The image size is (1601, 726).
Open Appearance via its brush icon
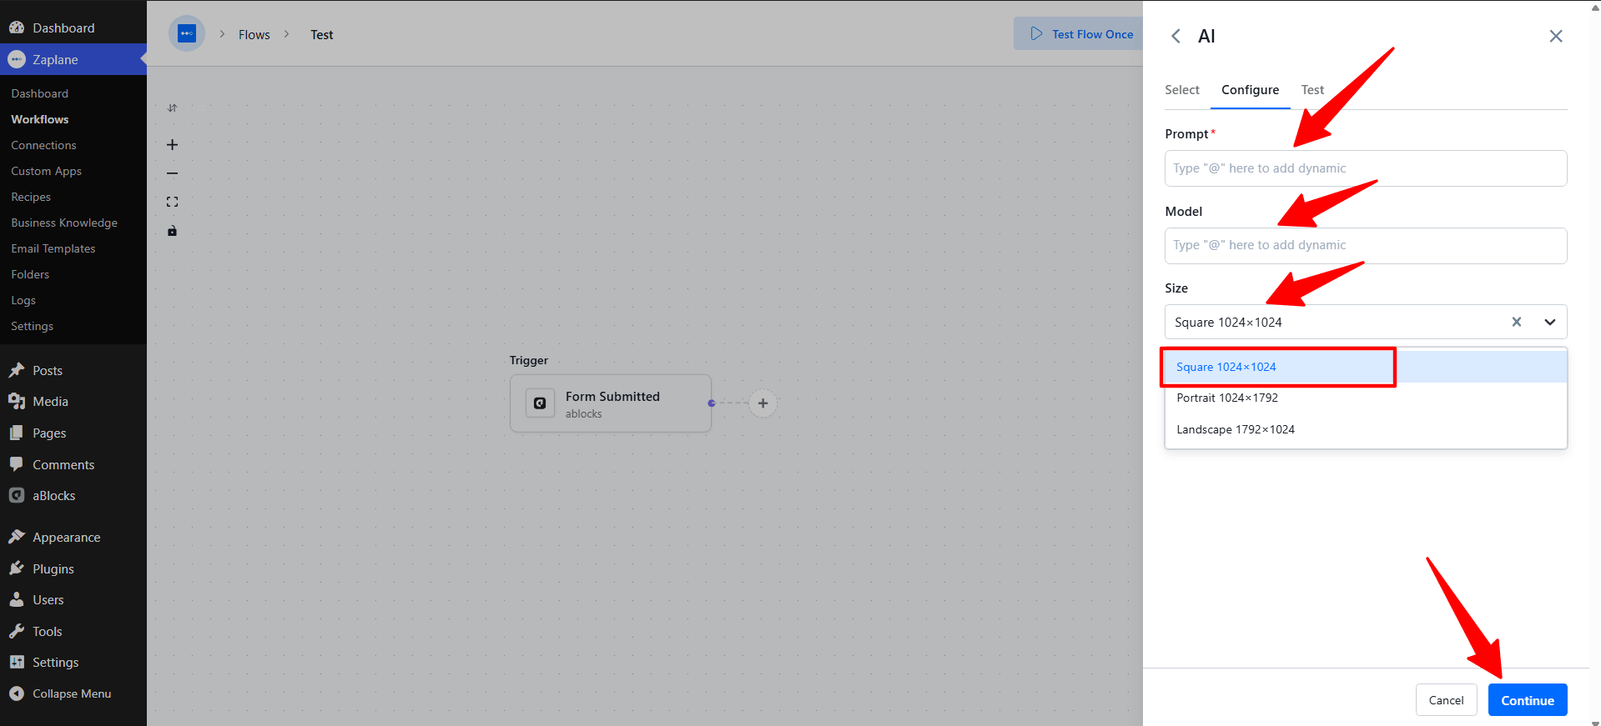coord(17,537)
